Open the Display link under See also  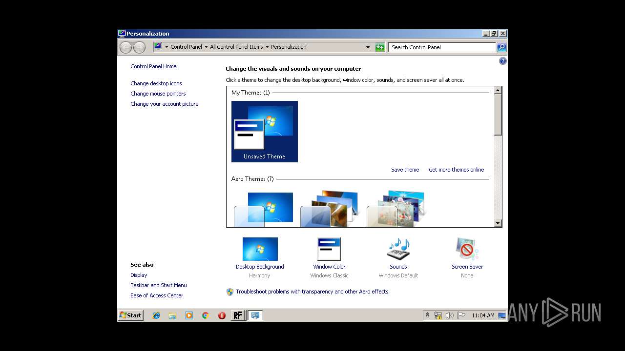(139, 275)
